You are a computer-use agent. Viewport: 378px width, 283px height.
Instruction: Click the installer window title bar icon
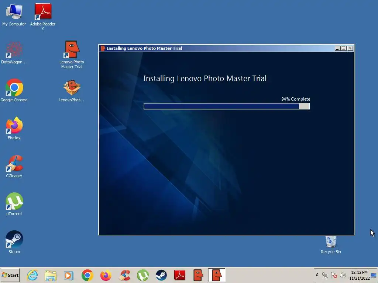coord(103,48)
